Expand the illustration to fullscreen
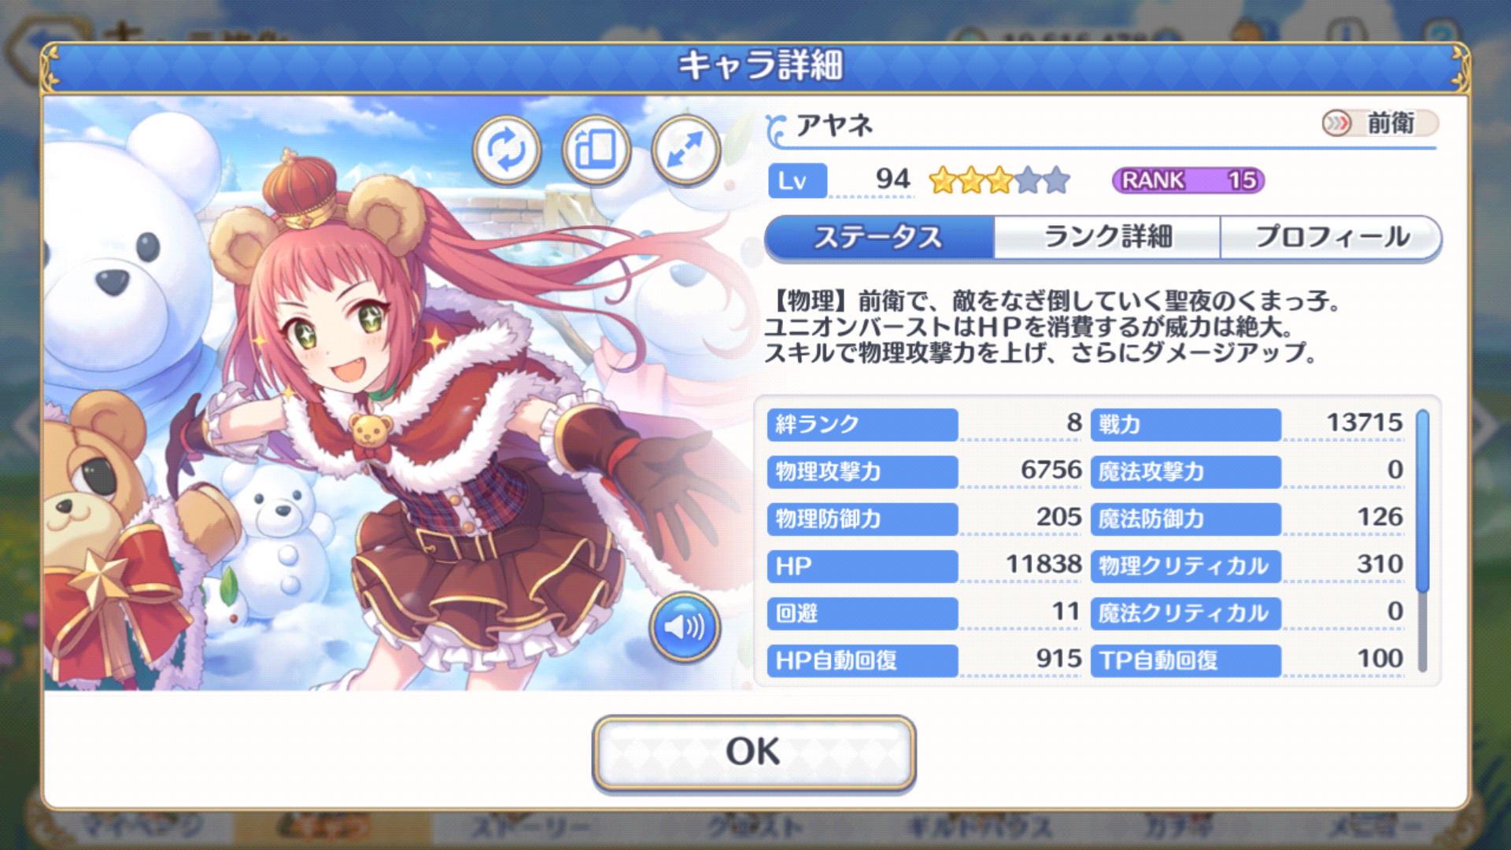The image size is (1511, 850). 686,150
